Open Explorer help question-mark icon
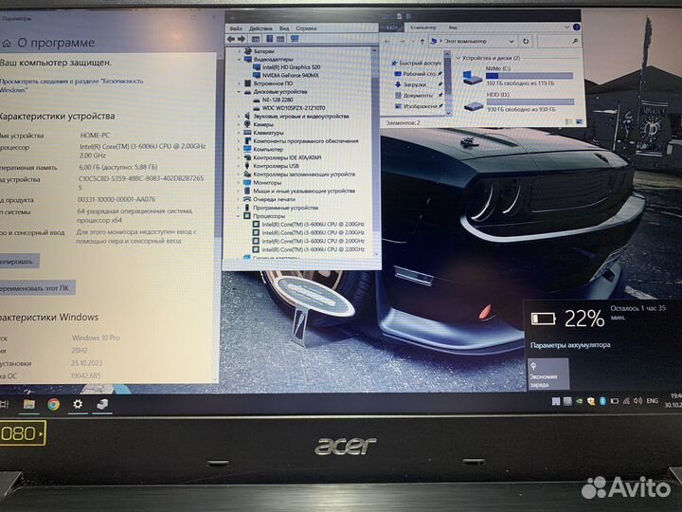 (577, 27)
